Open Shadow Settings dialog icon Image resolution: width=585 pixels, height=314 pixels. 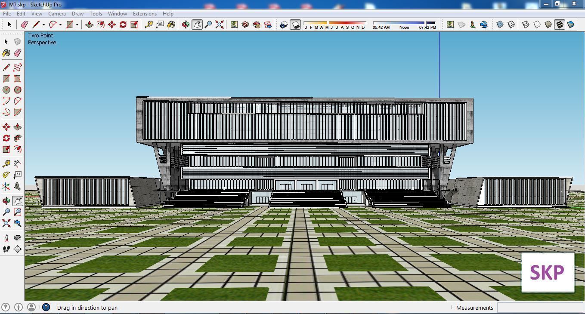coord(284,25)
